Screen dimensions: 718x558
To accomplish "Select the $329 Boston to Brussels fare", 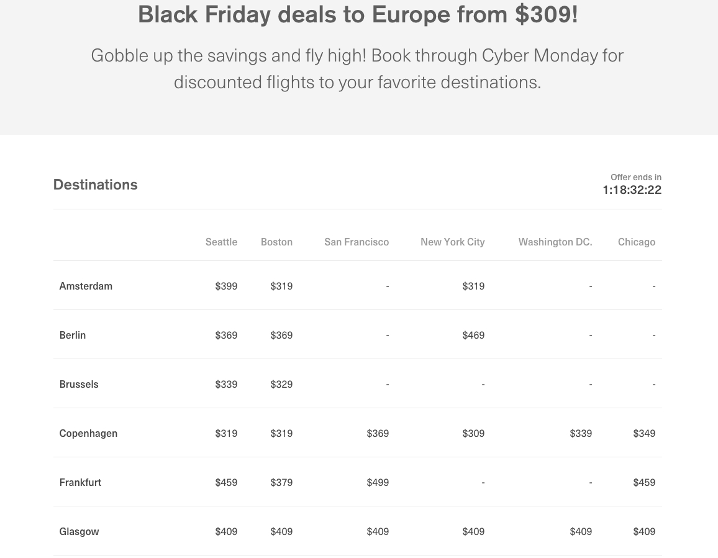I will [x=281, y=384].
